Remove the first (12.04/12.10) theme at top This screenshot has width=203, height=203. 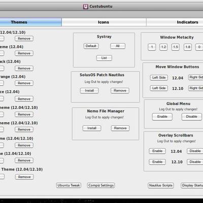[24, 39]
